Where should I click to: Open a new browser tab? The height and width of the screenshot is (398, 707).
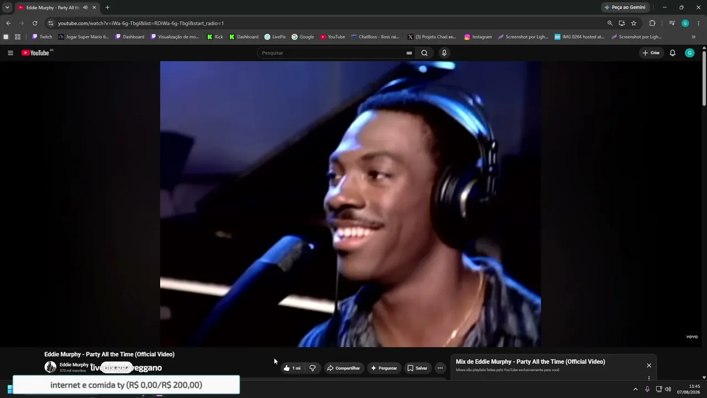click(107, 8)
